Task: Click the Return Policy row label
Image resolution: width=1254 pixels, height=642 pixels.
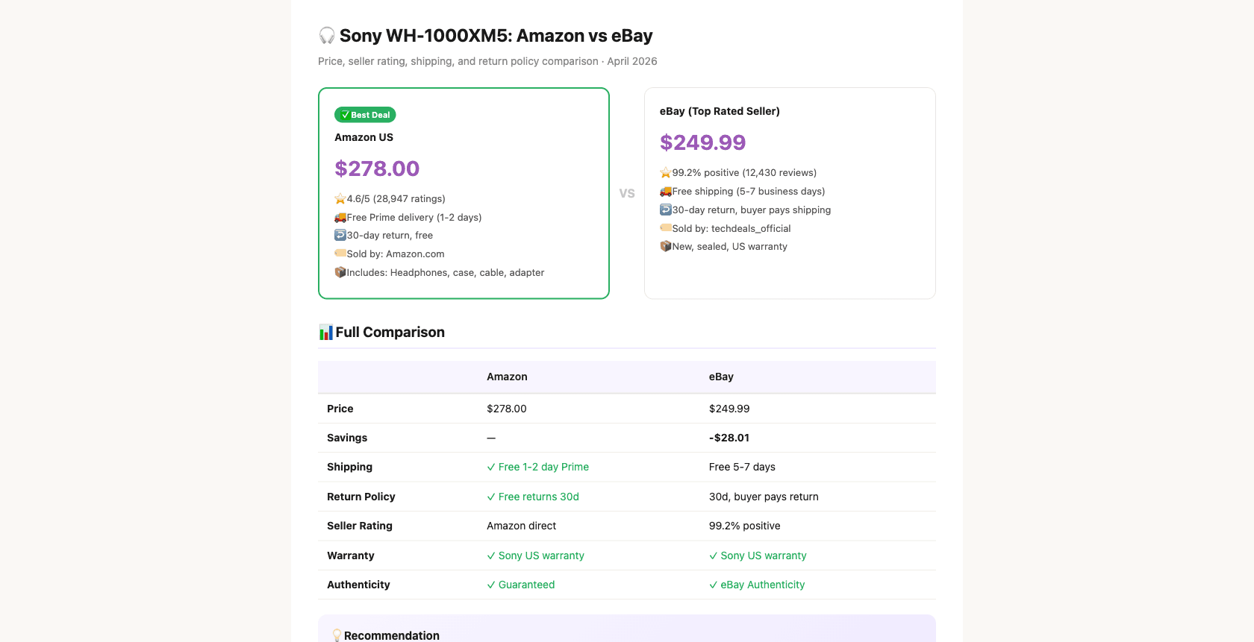Action: (x=361, y=497)
